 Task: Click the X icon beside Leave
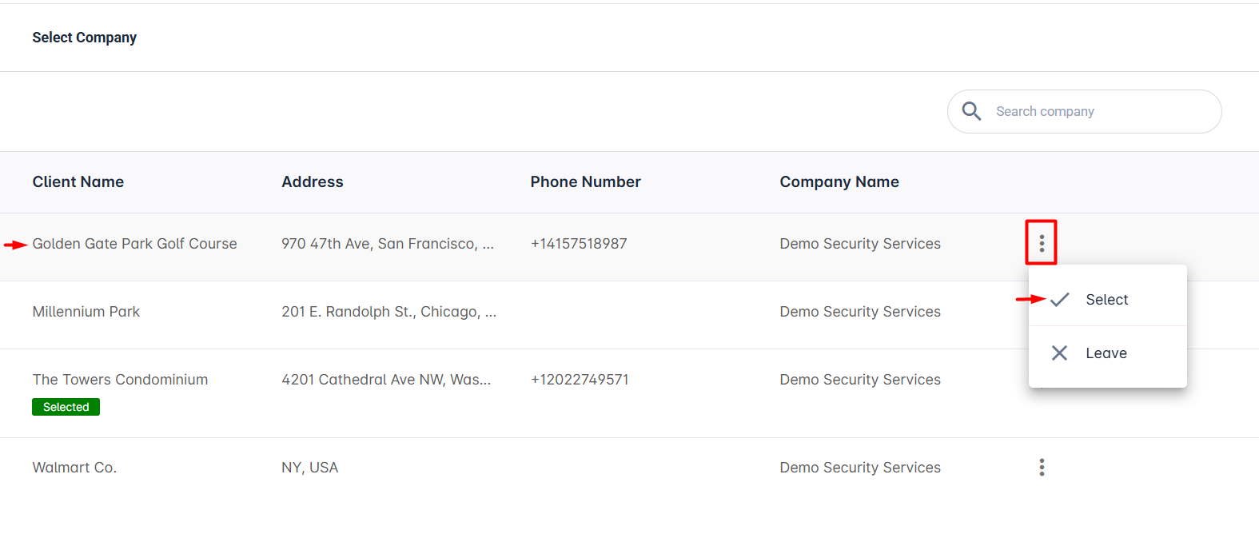click(1059, 353)
